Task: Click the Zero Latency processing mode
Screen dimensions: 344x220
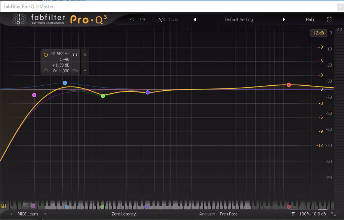Action: tap(123, 214)
